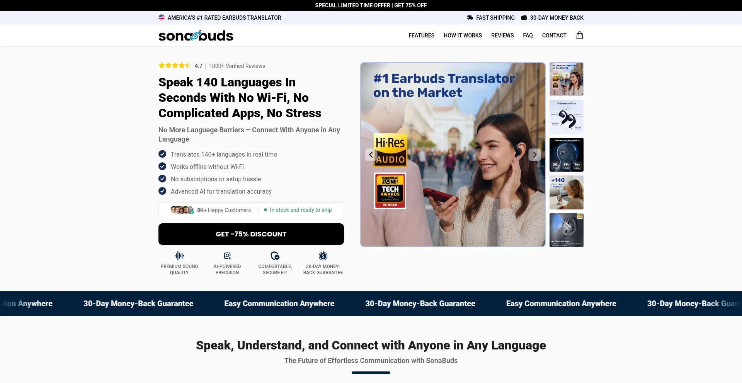Viewport: 742px width, 383px height.
Task: Click 'AI-POWERED PRECISION' label
Action: (x=227, y=270)
